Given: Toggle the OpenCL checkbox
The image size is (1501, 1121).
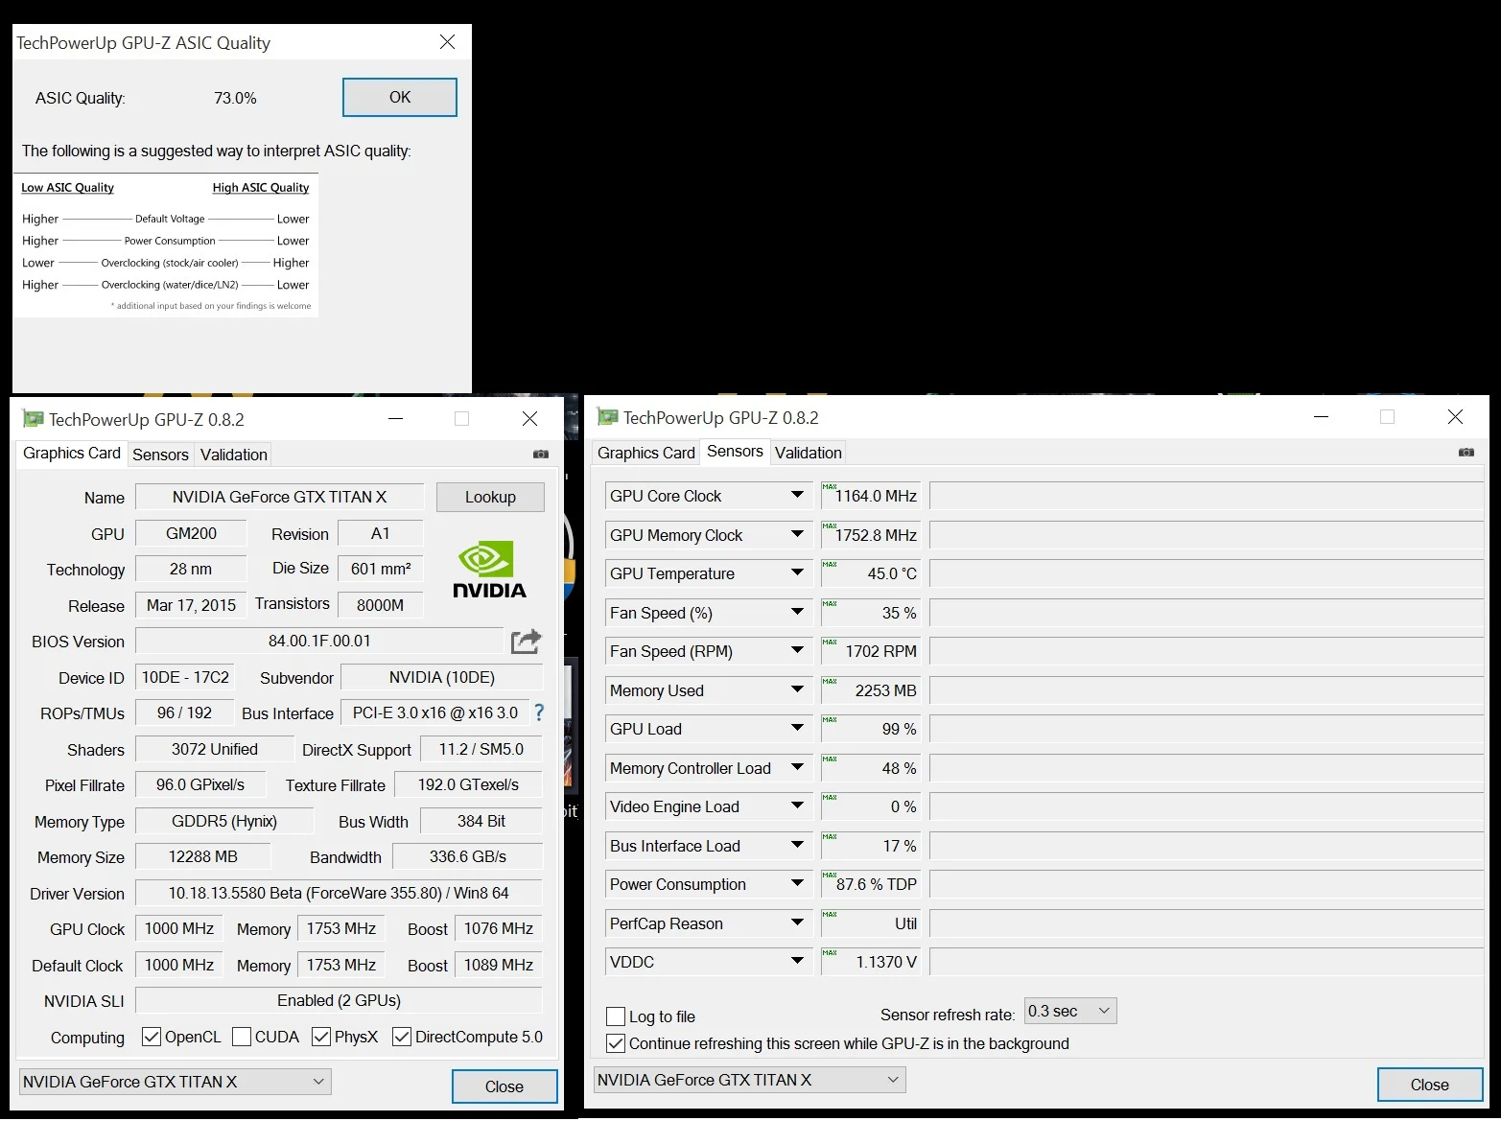Looking at the screenshot, I should [x=151, y=1037].
